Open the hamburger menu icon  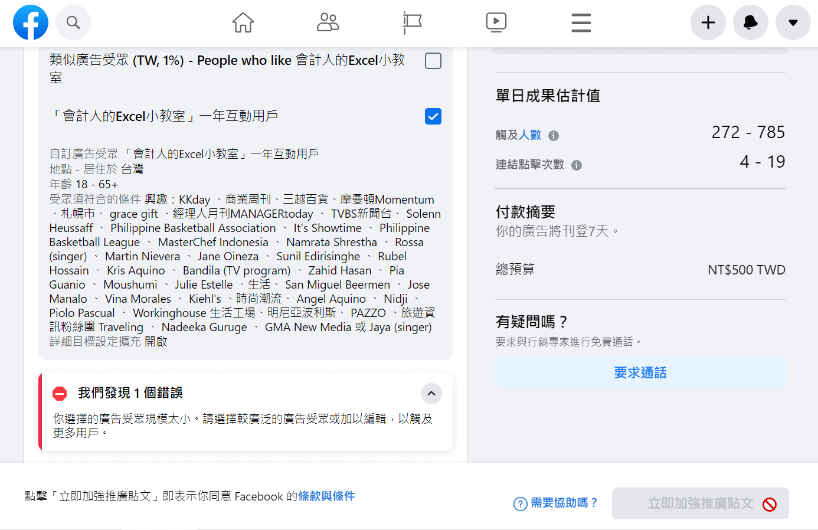(x=581, y=22)
